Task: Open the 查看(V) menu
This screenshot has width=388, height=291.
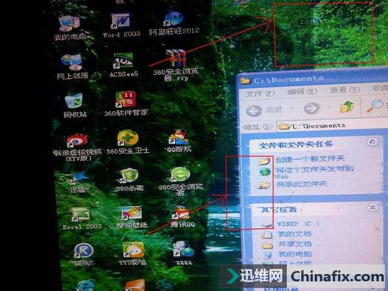Action: click(x=344, y=90)
